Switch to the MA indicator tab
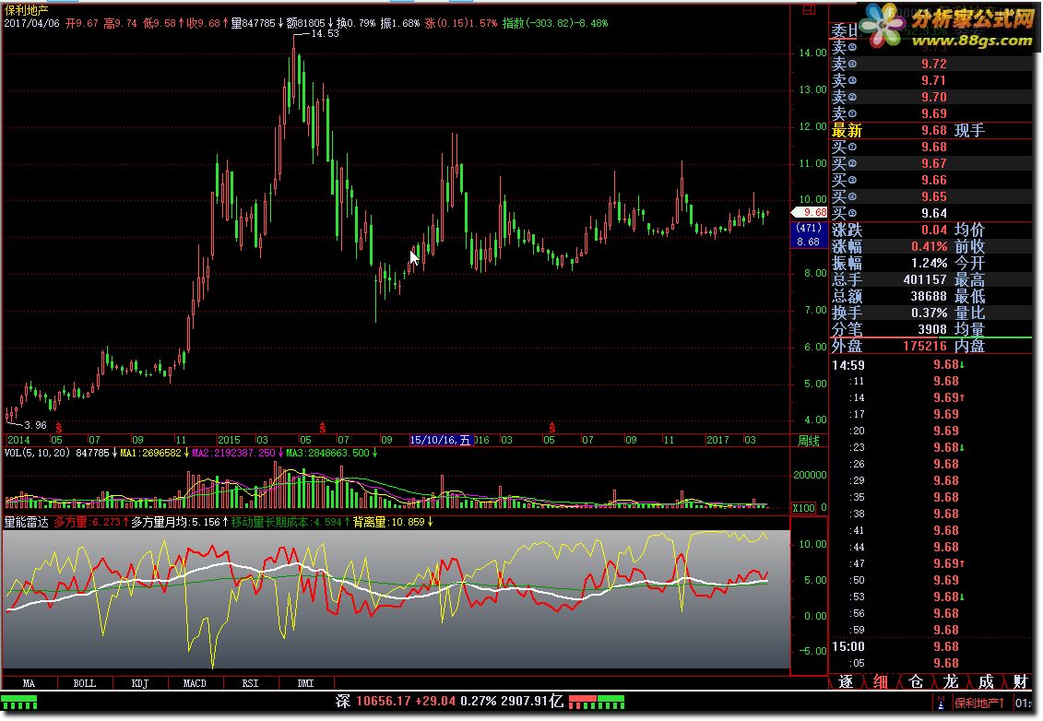1043x721 pixels. (29, 683)
